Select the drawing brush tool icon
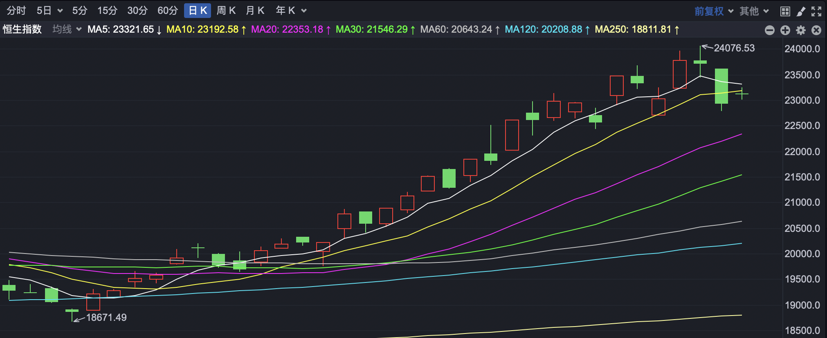 click(801, 11)
